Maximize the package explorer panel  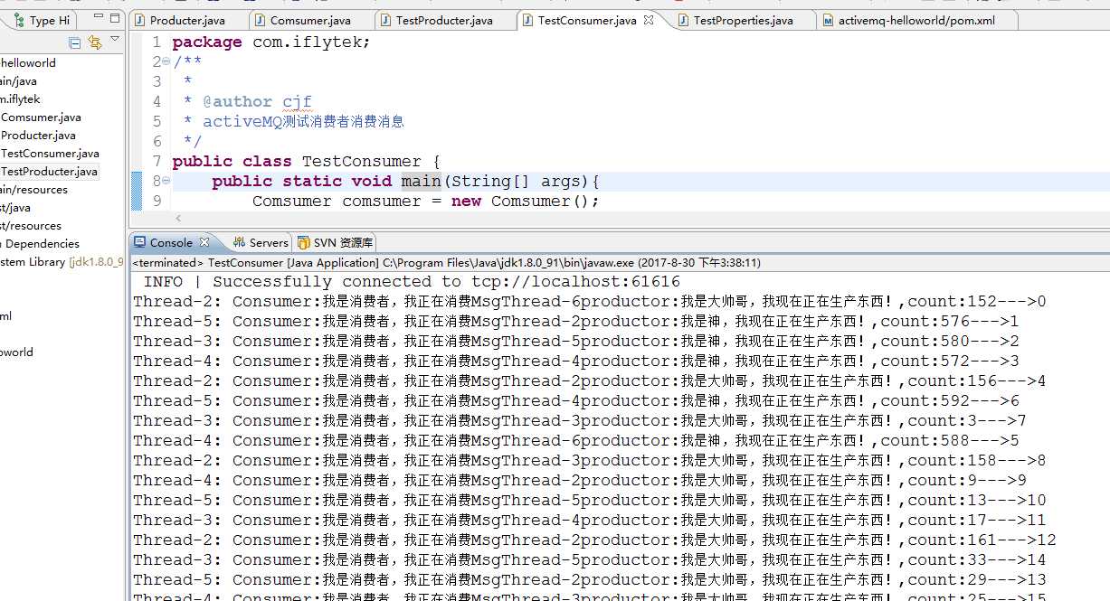coord(114,18)
